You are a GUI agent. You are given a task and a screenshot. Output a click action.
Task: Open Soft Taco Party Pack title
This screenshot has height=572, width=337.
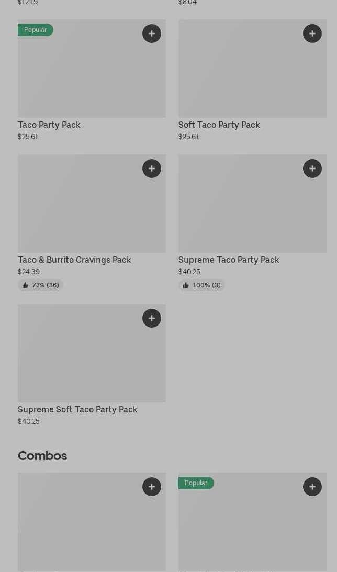(219, 125)
